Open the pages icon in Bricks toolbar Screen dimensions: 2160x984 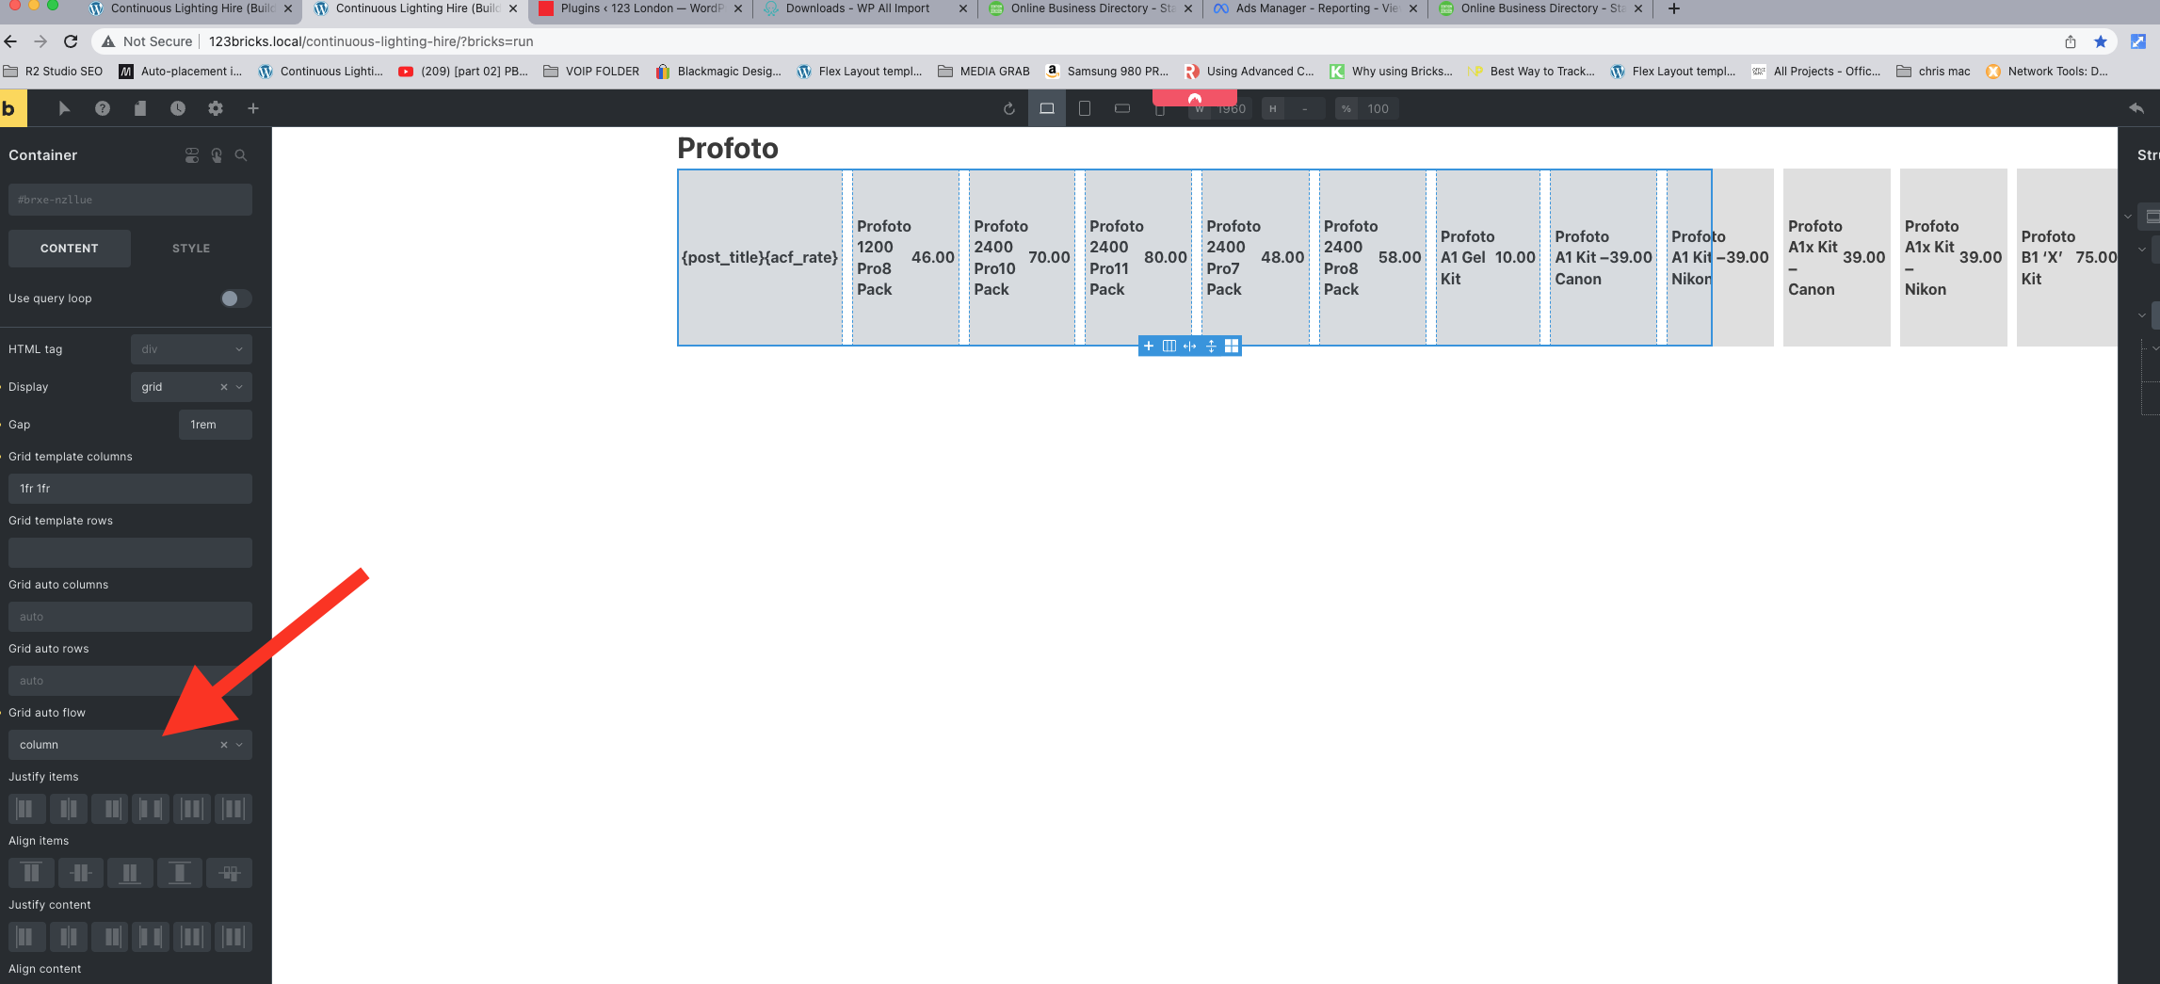(140, 108)
